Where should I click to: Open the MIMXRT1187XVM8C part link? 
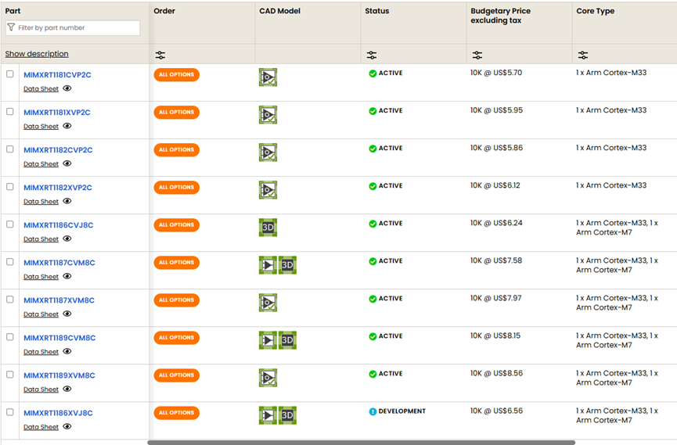point(59,300)
